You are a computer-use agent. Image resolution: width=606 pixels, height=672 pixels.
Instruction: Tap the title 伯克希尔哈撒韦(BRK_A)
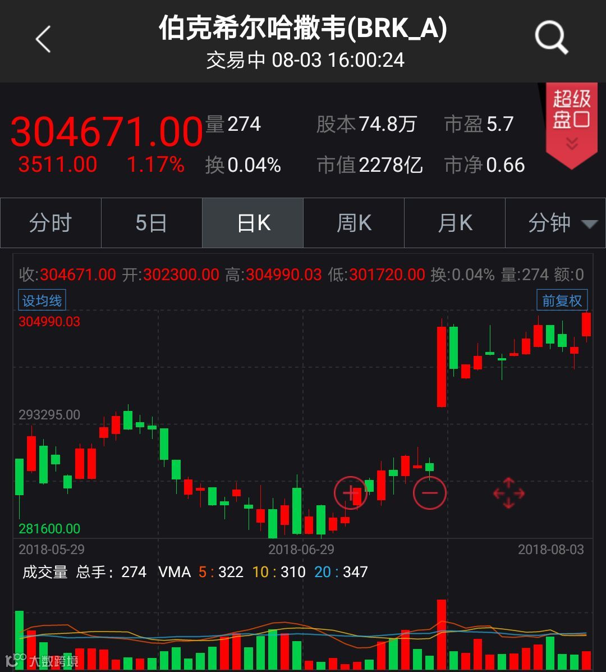point(303,28)
